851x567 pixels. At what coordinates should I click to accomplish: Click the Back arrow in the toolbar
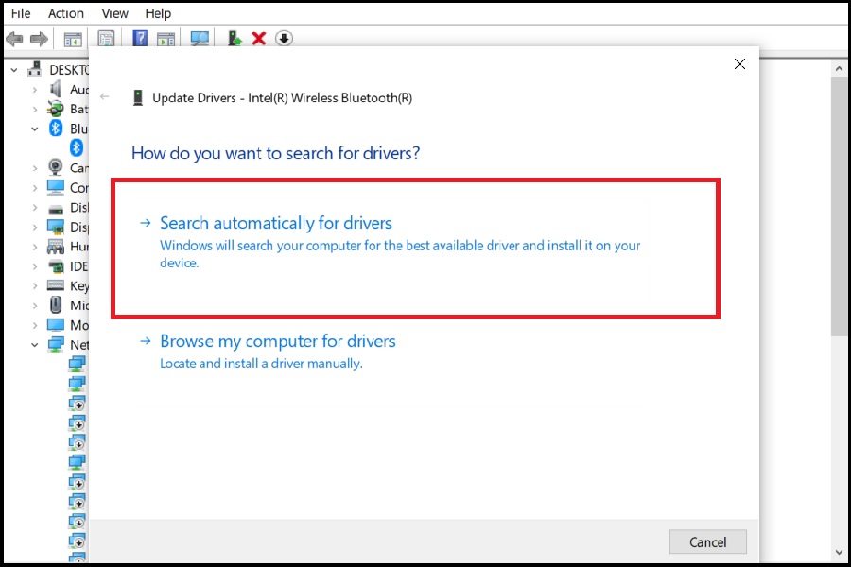[14, 39]
